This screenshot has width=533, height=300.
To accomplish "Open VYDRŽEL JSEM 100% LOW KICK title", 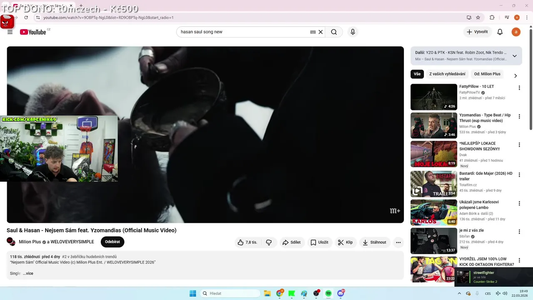I will coord(486,262).
